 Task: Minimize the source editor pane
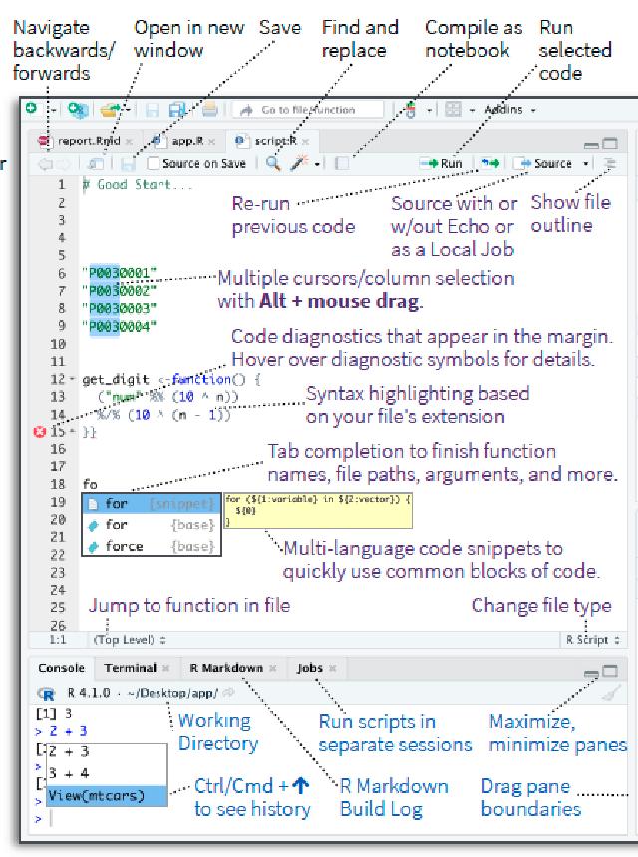pos(591,145)
